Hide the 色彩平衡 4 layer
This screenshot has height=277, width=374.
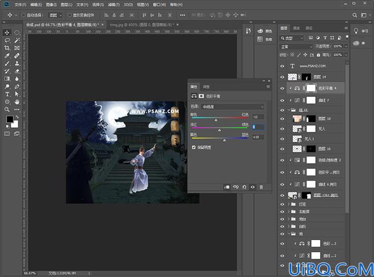(x=283, y=88)
